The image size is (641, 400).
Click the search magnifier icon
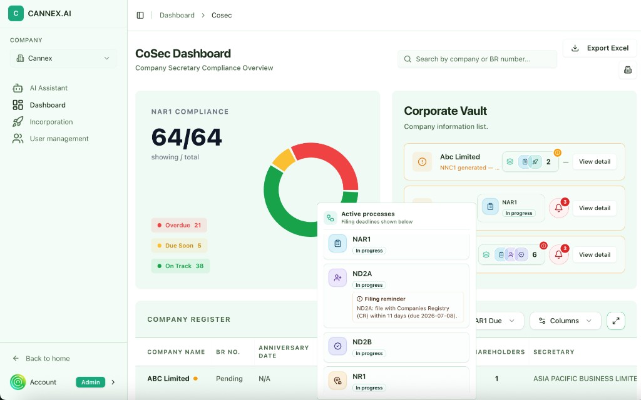pos(408,59)
